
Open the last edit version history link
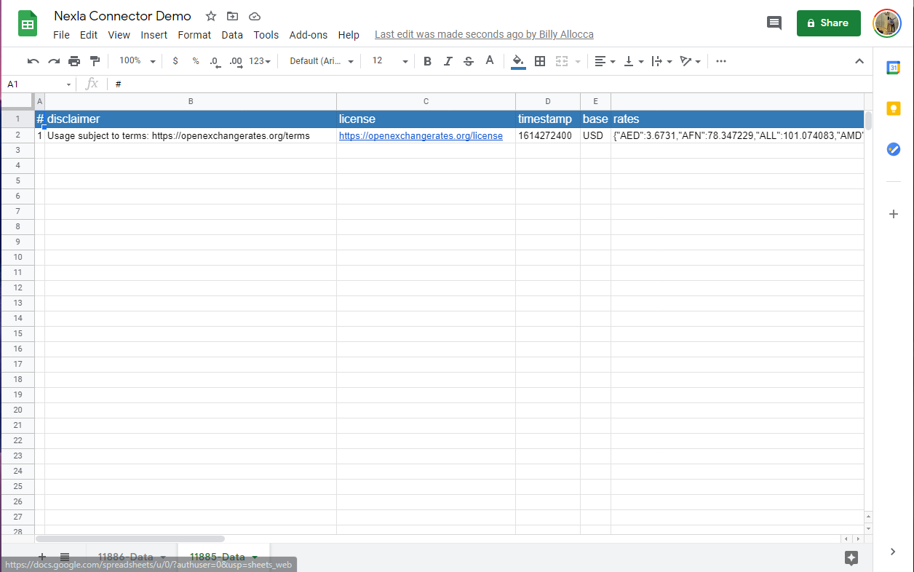484,35
